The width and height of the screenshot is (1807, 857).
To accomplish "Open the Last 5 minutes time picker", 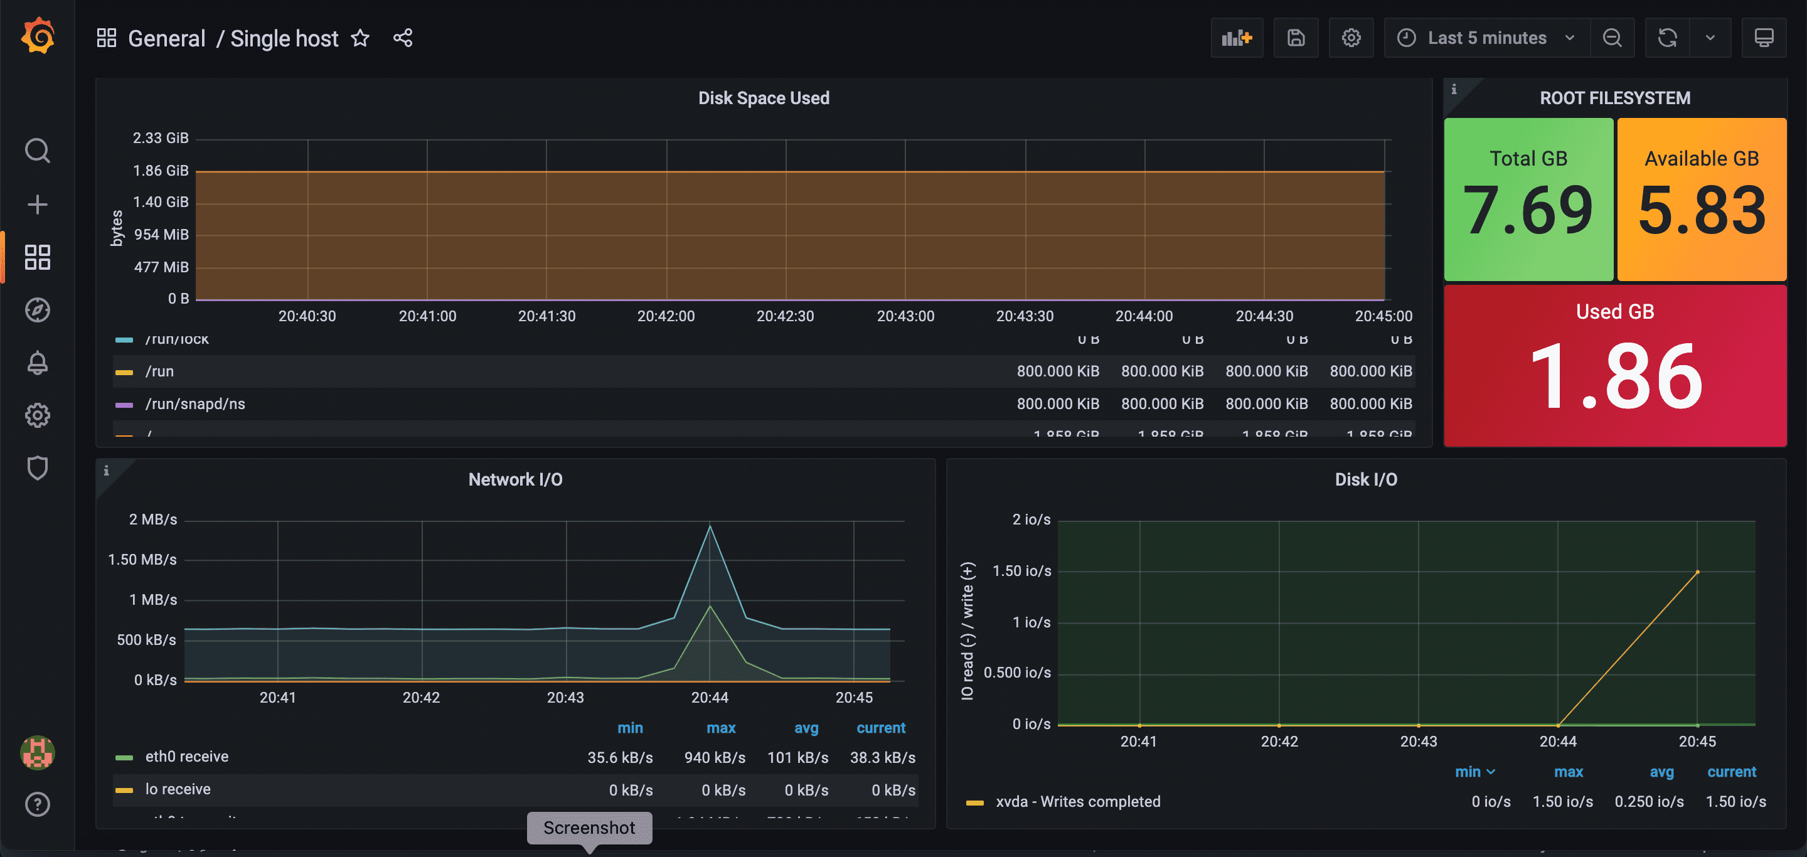I will (1486, 38).
